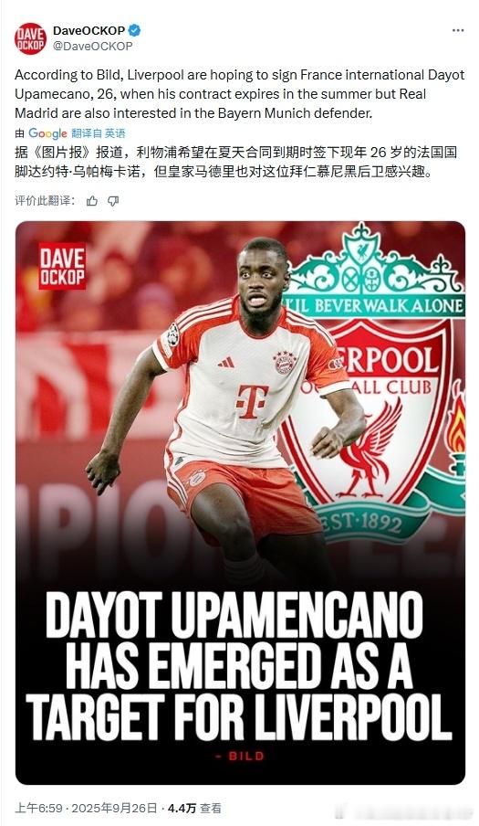Open the Upamecano tweet image
The height and width of the screenshot is (826, 479).
240,503
